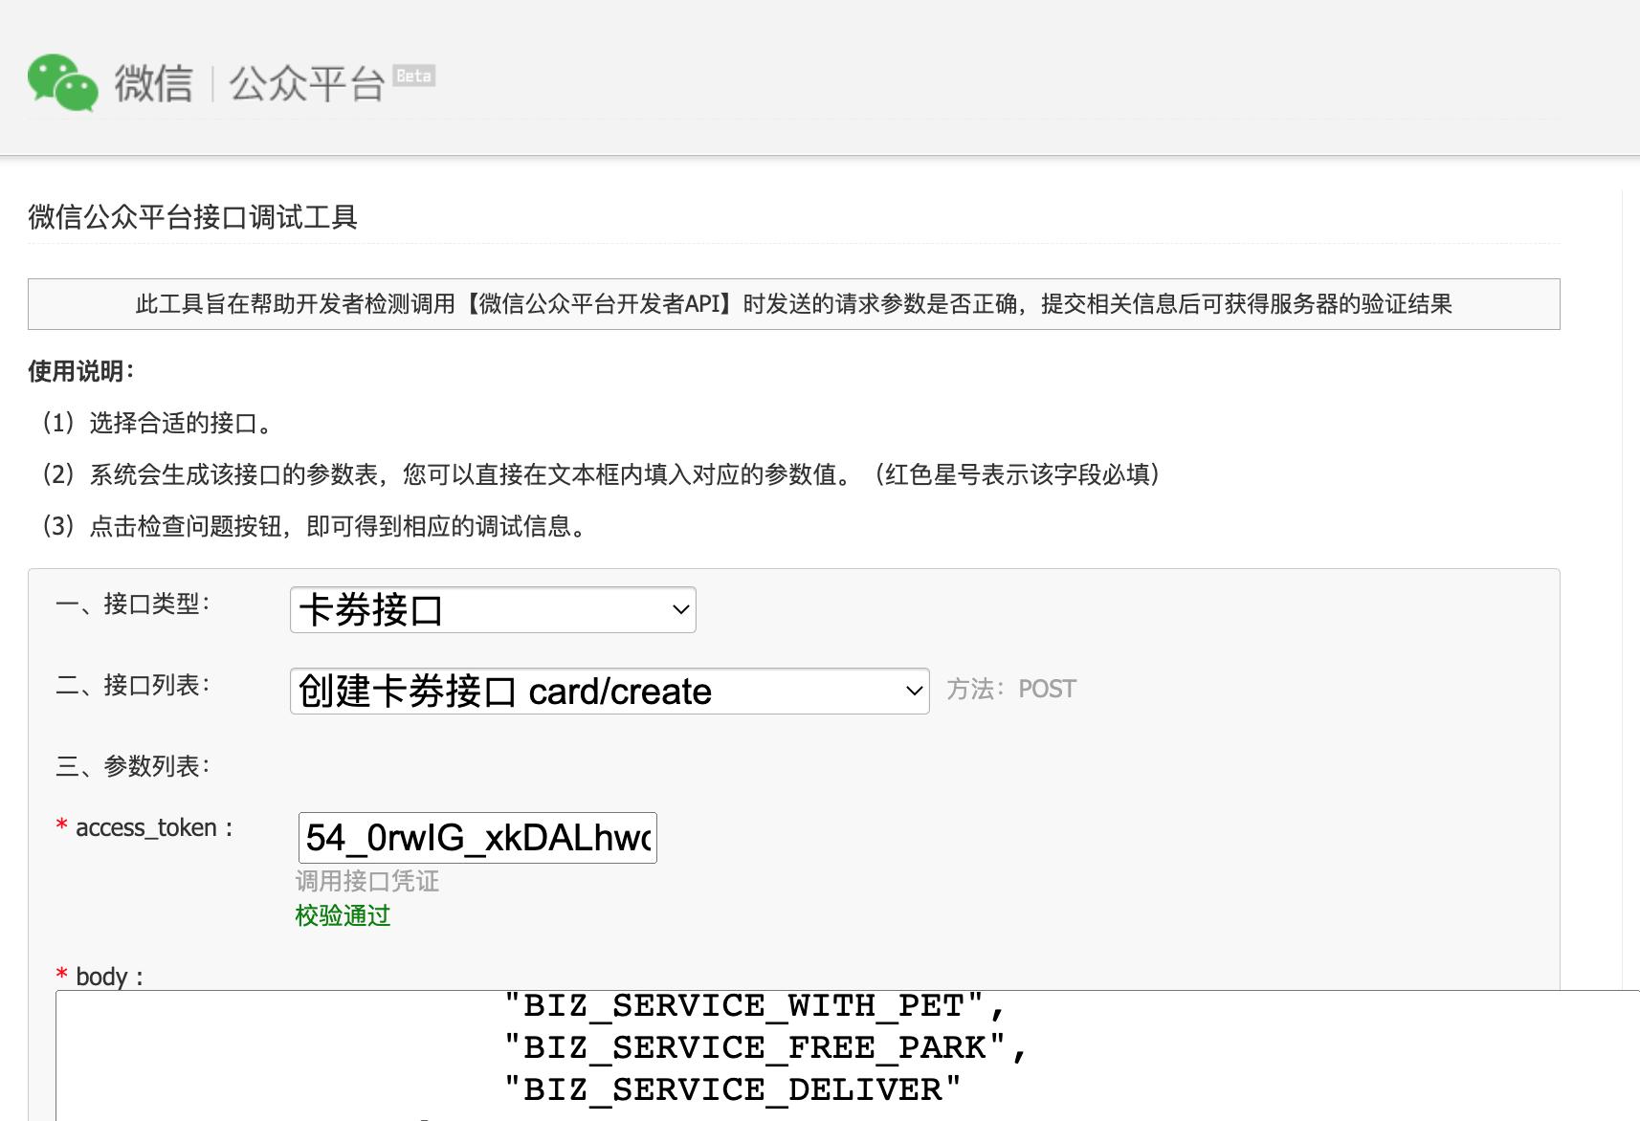The width and height of the screenshot is (1640, 1121).
Task: Click the WeChat logo icon
Action: pos(63,82)
